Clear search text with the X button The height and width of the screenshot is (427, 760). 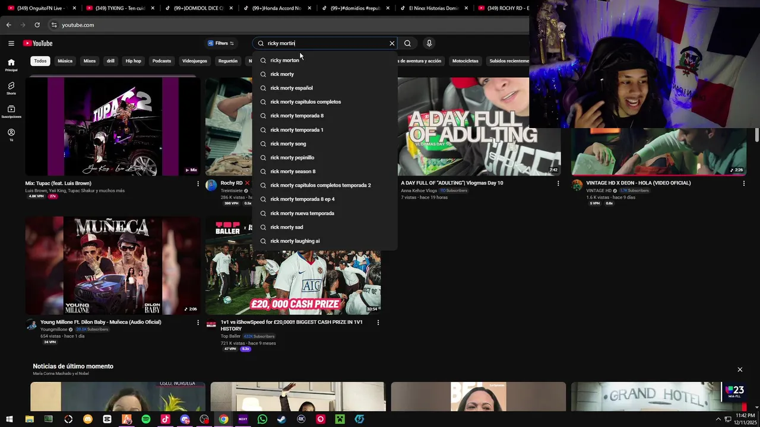coord(392,43)
